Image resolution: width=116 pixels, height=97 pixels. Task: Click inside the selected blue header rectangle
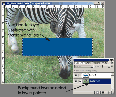click(57, 47)
